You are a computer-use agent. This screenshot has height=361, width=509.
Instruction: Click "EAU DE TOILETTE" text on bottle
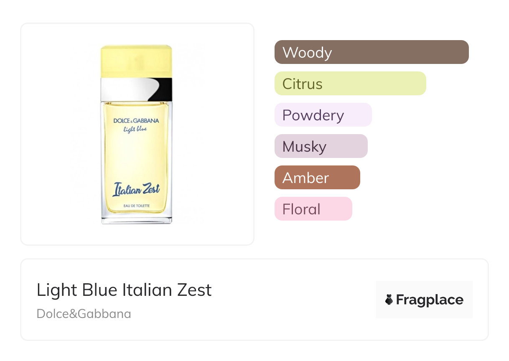click(x=136, y=203)
